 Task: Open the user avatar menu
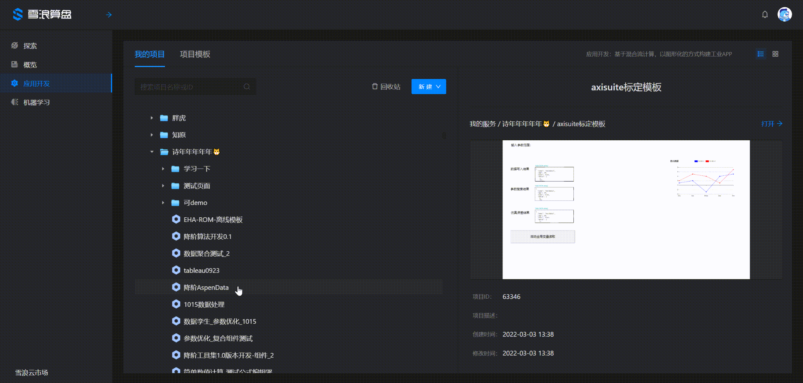pos(785,15)
